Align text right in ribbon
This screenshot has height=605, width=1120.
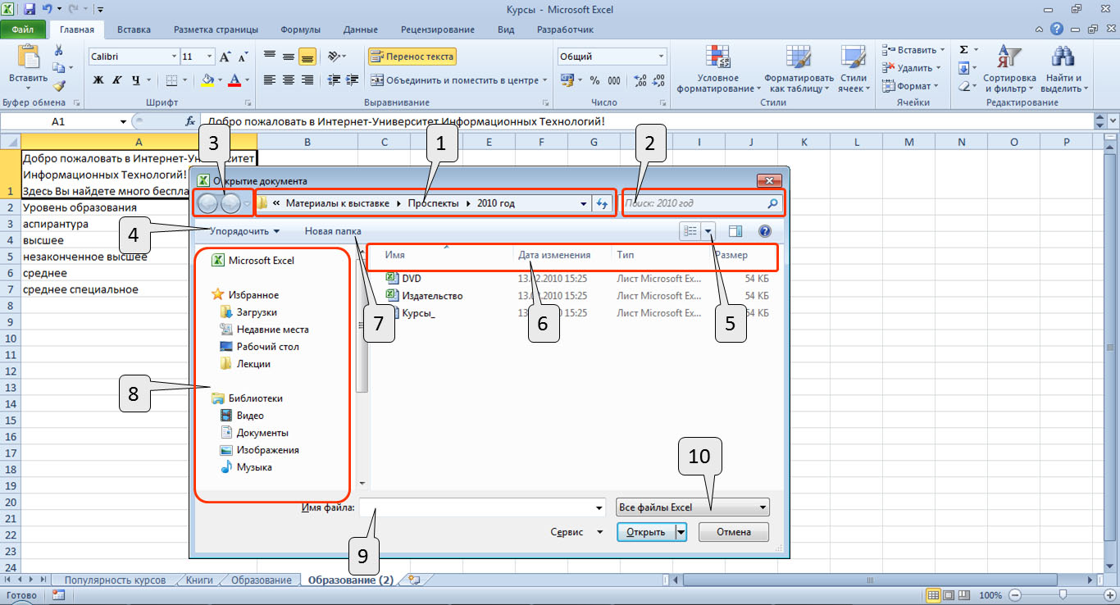[x=307, y=80]
